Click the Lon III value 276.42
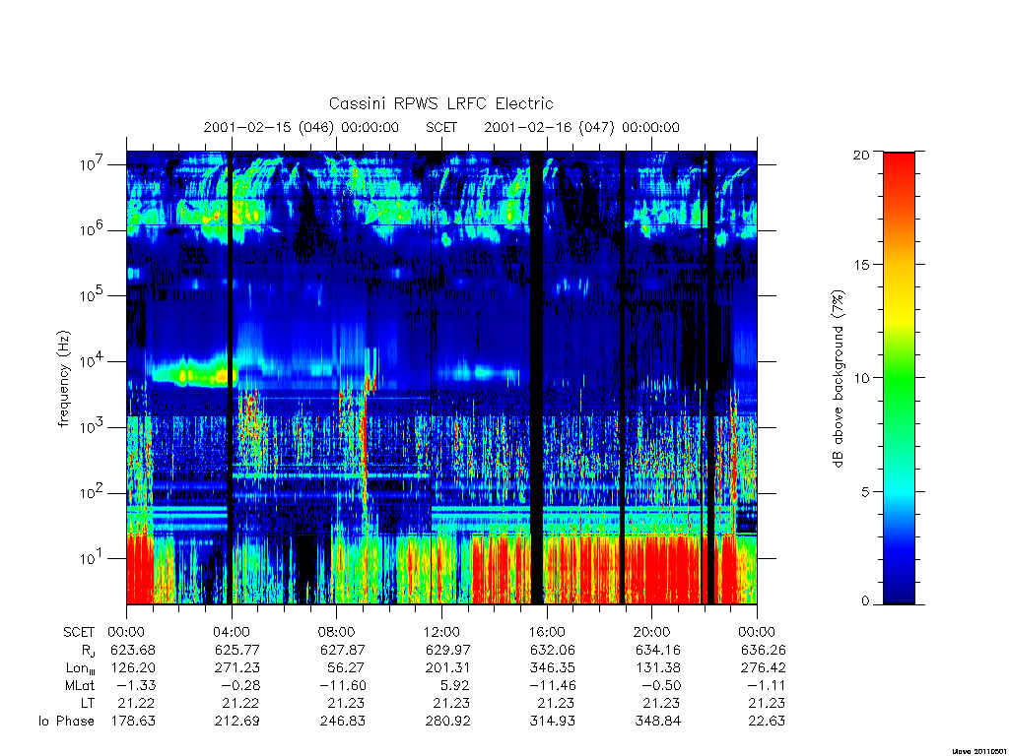Screen dimensions: 1009x756 [764, 668]
